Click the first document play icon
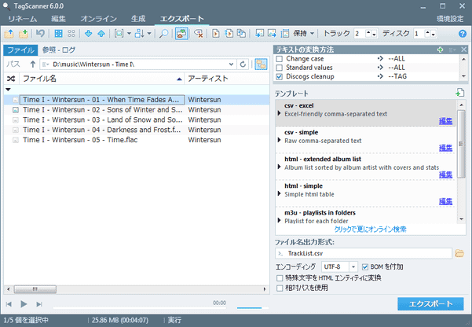472x327 pixels. pos(215,34)
